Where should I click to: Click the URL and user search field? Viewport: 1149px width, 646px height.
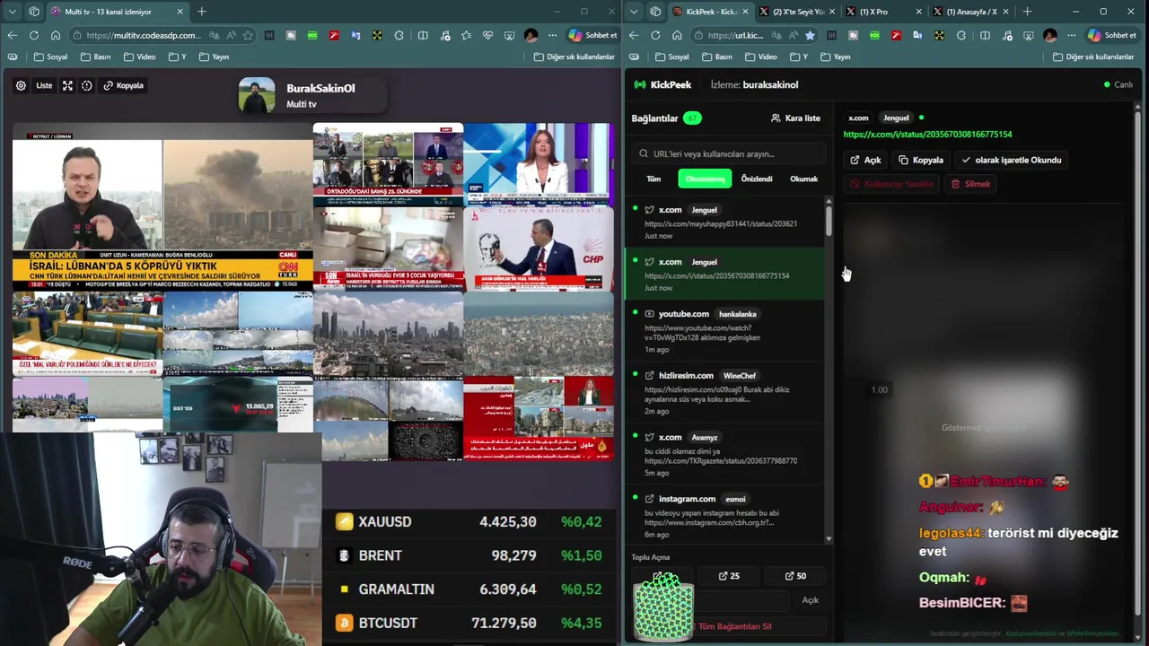click(728, 153)
